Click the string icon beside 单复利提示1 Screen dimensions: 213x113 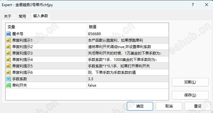[x=9, y=40]
